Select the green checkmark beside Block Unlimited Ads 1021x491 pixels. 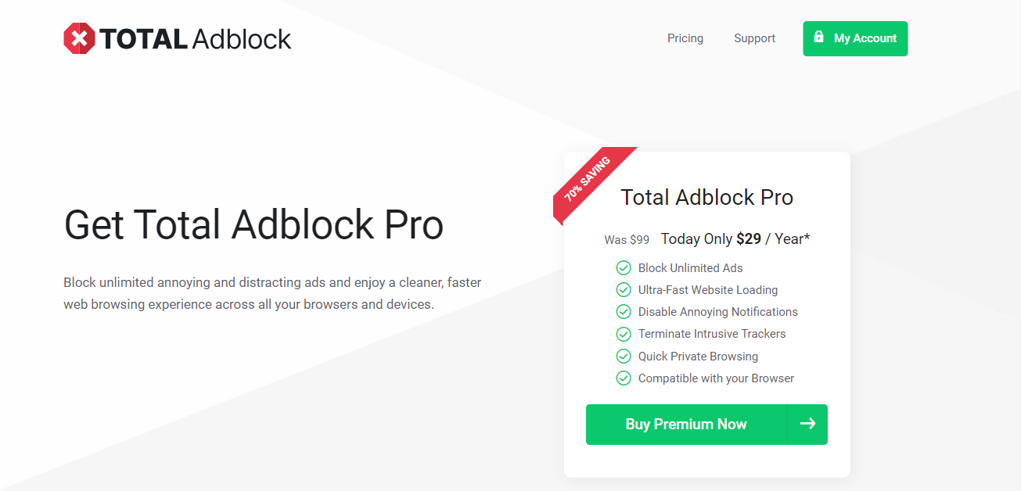(x=624, y=267)
